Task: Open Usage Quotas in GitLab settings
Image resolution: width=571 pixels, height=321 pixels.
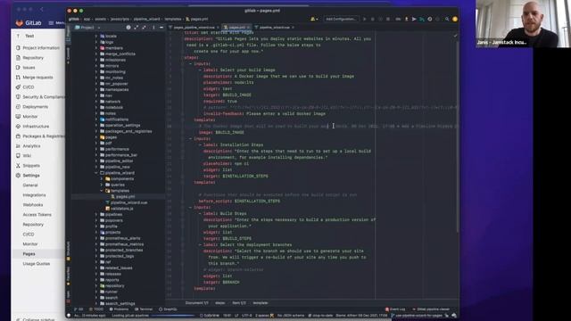Action: (36, 264)
